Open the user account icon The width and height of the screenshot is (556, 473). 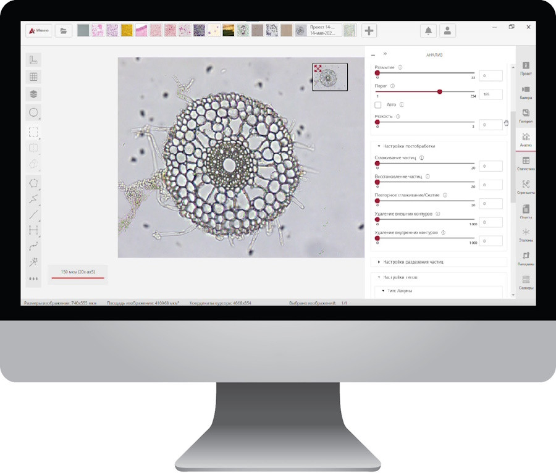447,31
